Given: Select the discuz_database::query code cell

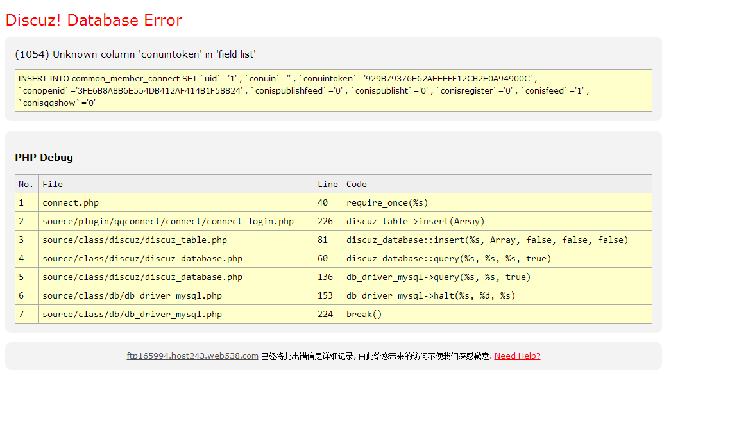Looking at the screenshot, I should click(497, 258).
